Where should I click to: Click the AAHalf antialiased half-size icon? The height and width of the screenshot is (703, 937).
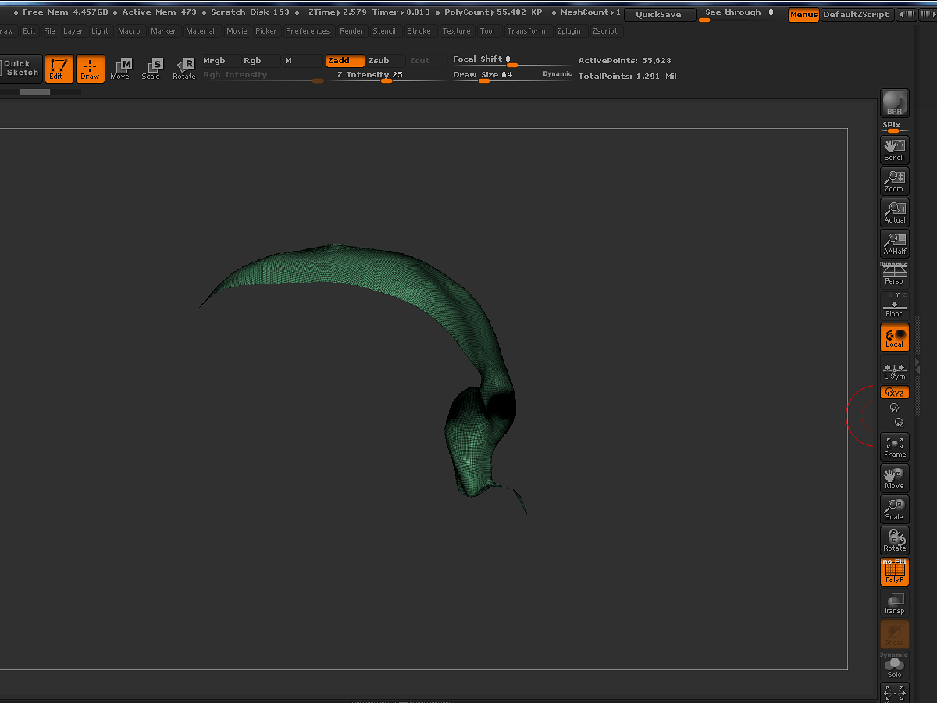[894, 243]
